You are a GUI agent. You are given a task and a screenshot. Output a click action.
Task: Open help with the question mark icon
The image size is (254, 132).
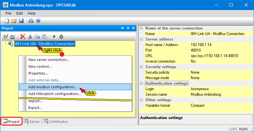coord(38,21)
